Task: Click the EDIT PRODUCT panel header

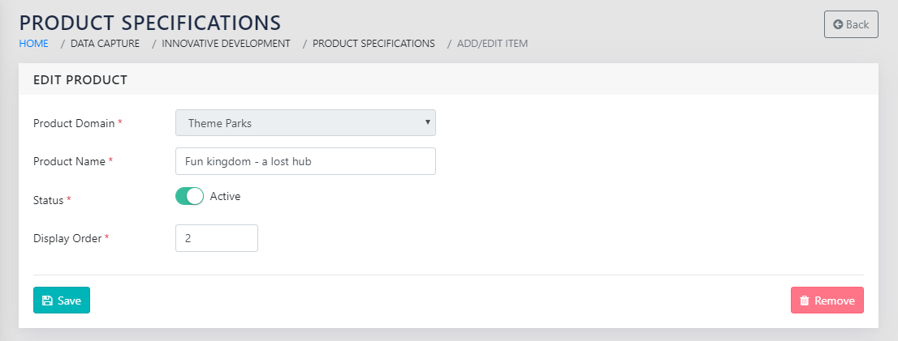Action: 80,80
